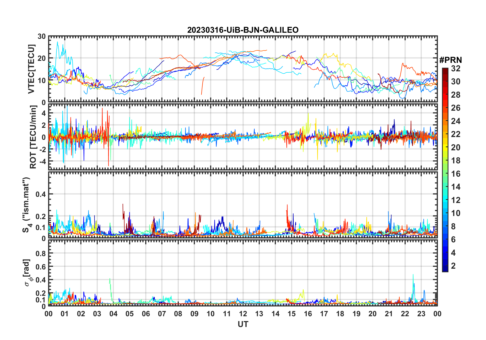
Task: Choose the "08" hour tick on UT axis
Action: point(178,314)
